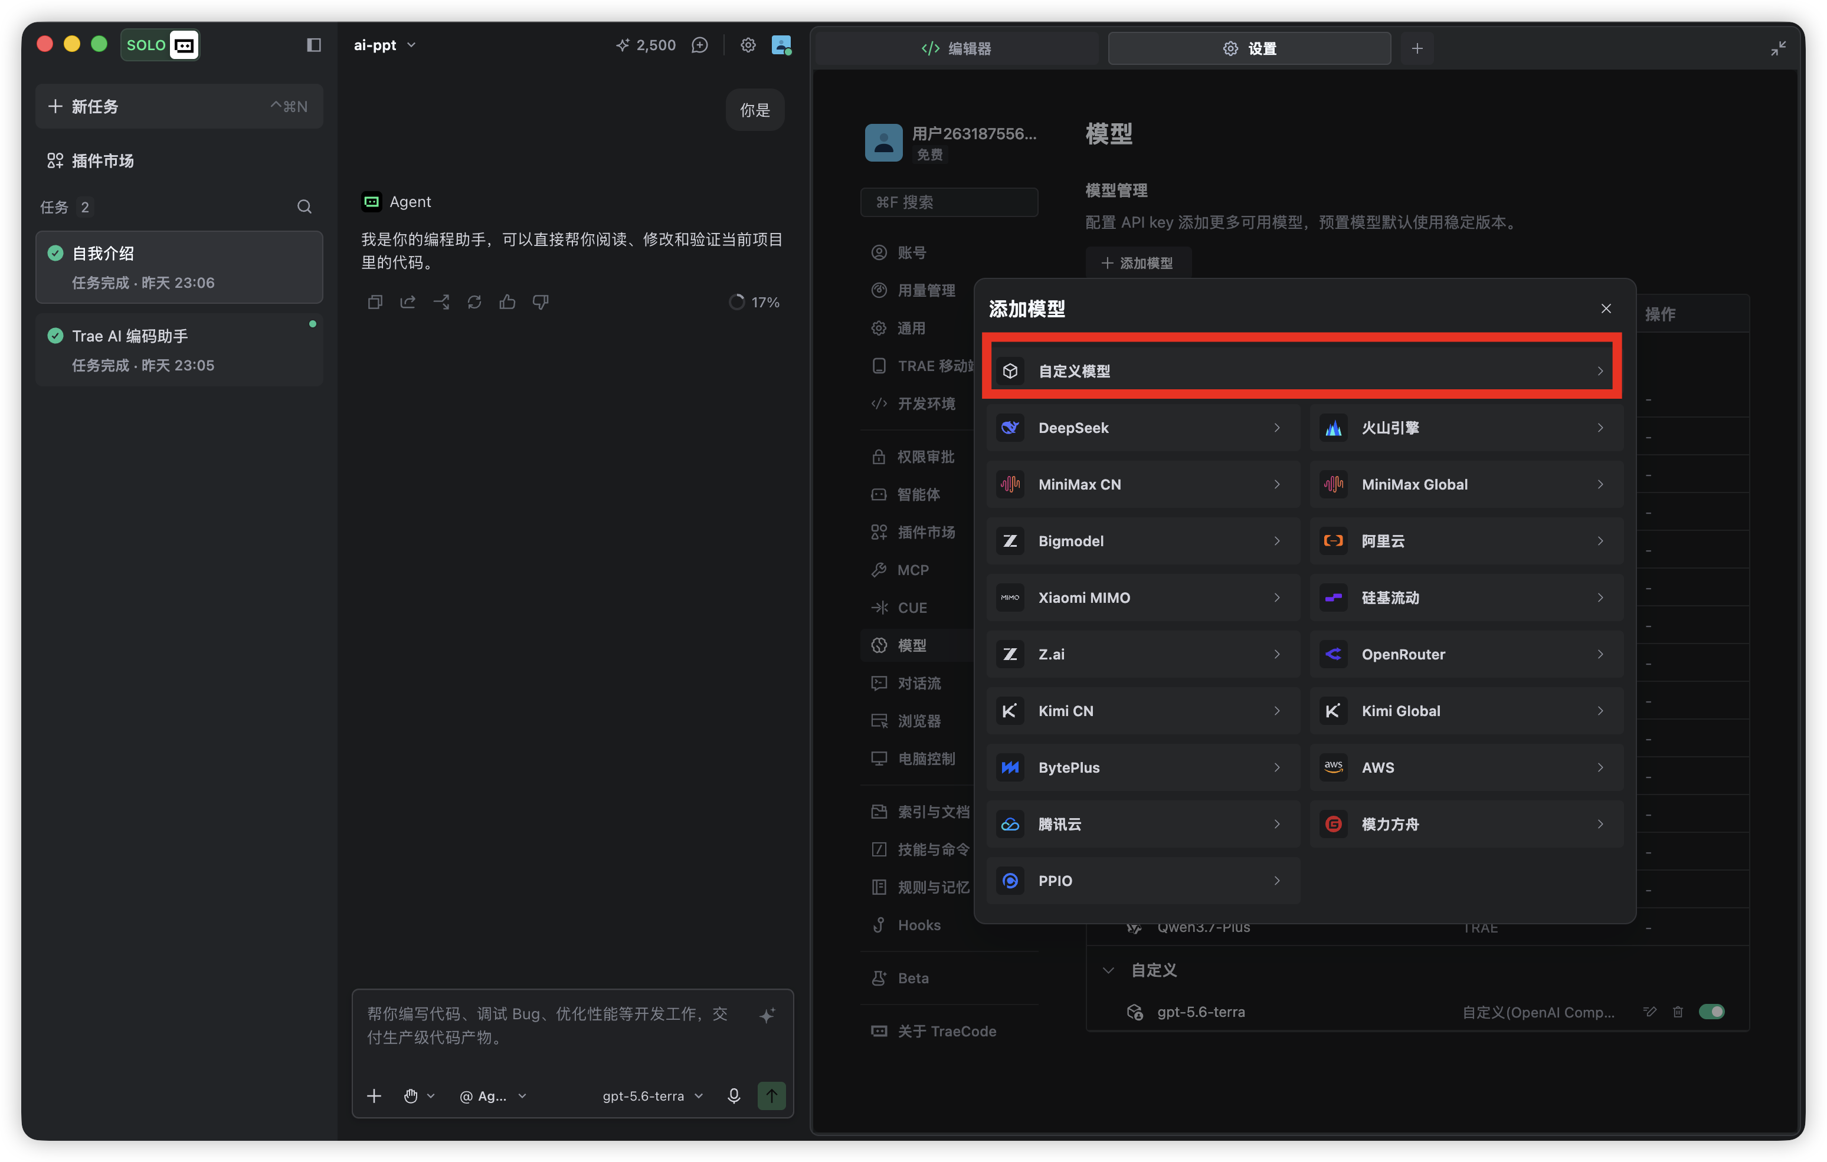Click the 17% context usage indicator
The width and height of the screenshot is (1827, 1162).
[754, 302]
